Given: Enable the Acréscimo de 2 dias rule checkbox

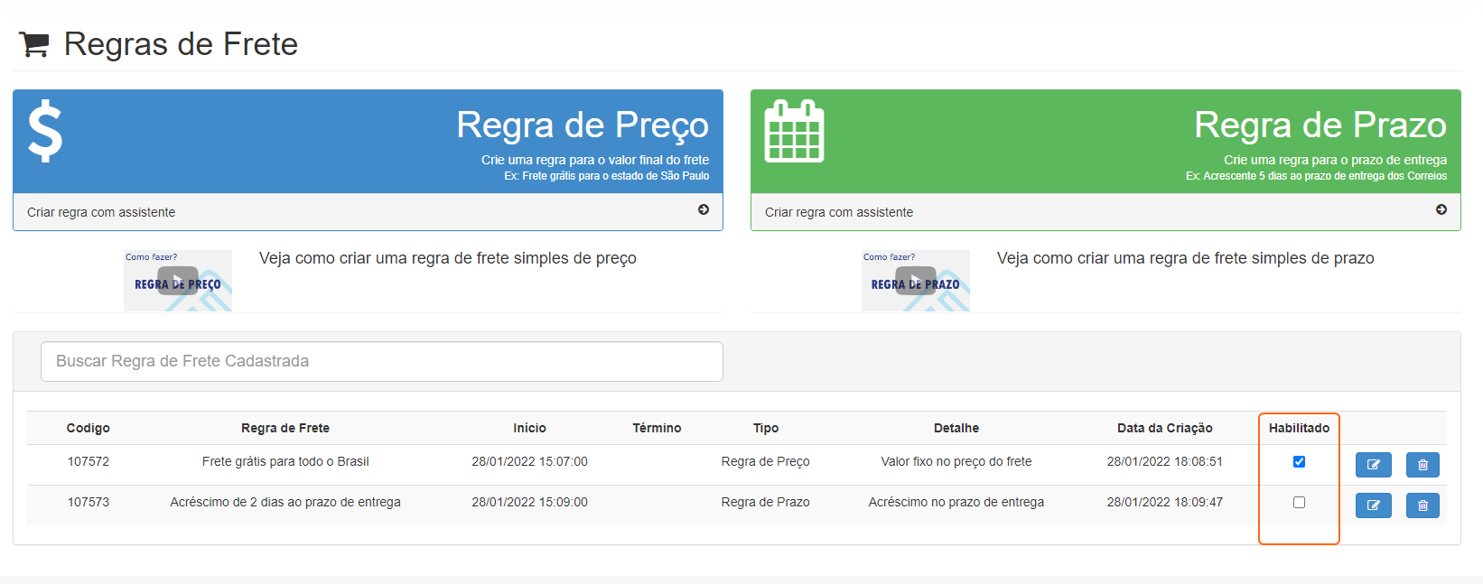Looking at the screenshot, I should pos(1299,503).
